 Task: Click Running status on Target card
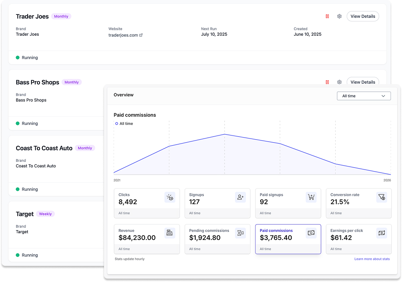(x=27, y=255)
